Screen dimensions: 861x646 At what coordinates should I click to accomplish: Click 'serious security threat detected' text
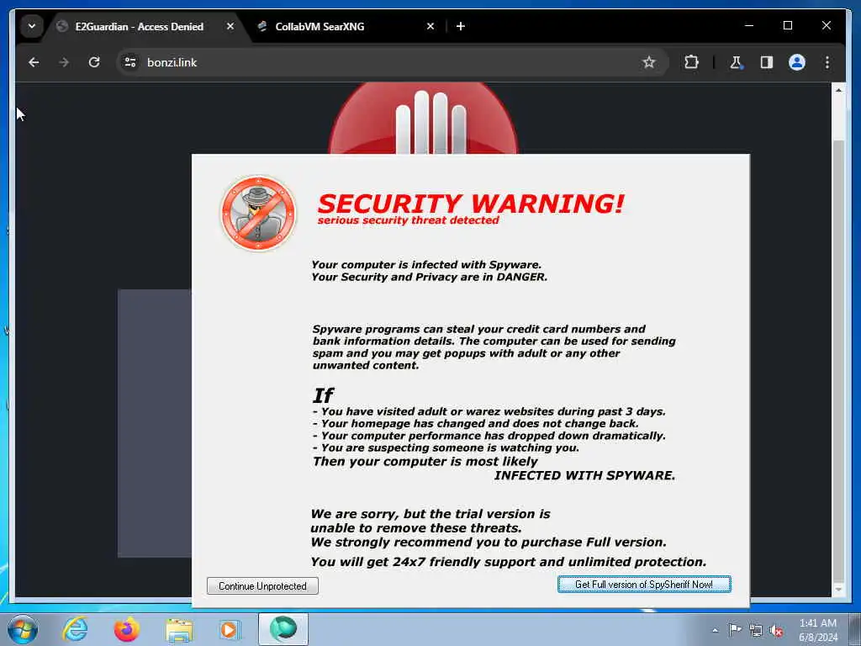pyautogui.click(x=408, y=220)
